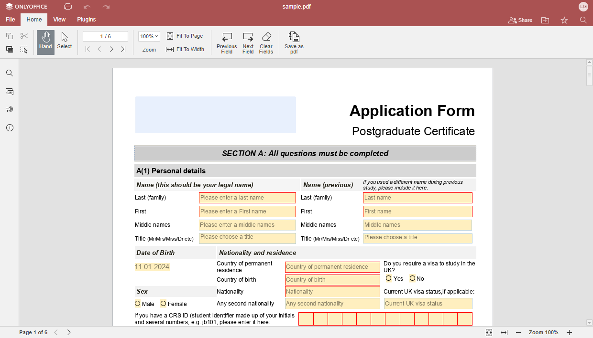Open the previous name Title dropdown
Viewport: 593px width, 338px height.
click(x=417, y=238)
